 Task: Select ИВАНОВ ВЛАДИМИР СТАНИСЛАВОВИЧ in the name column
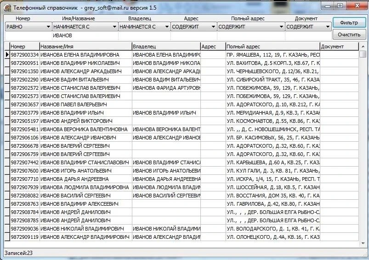[x=85, y=162]
